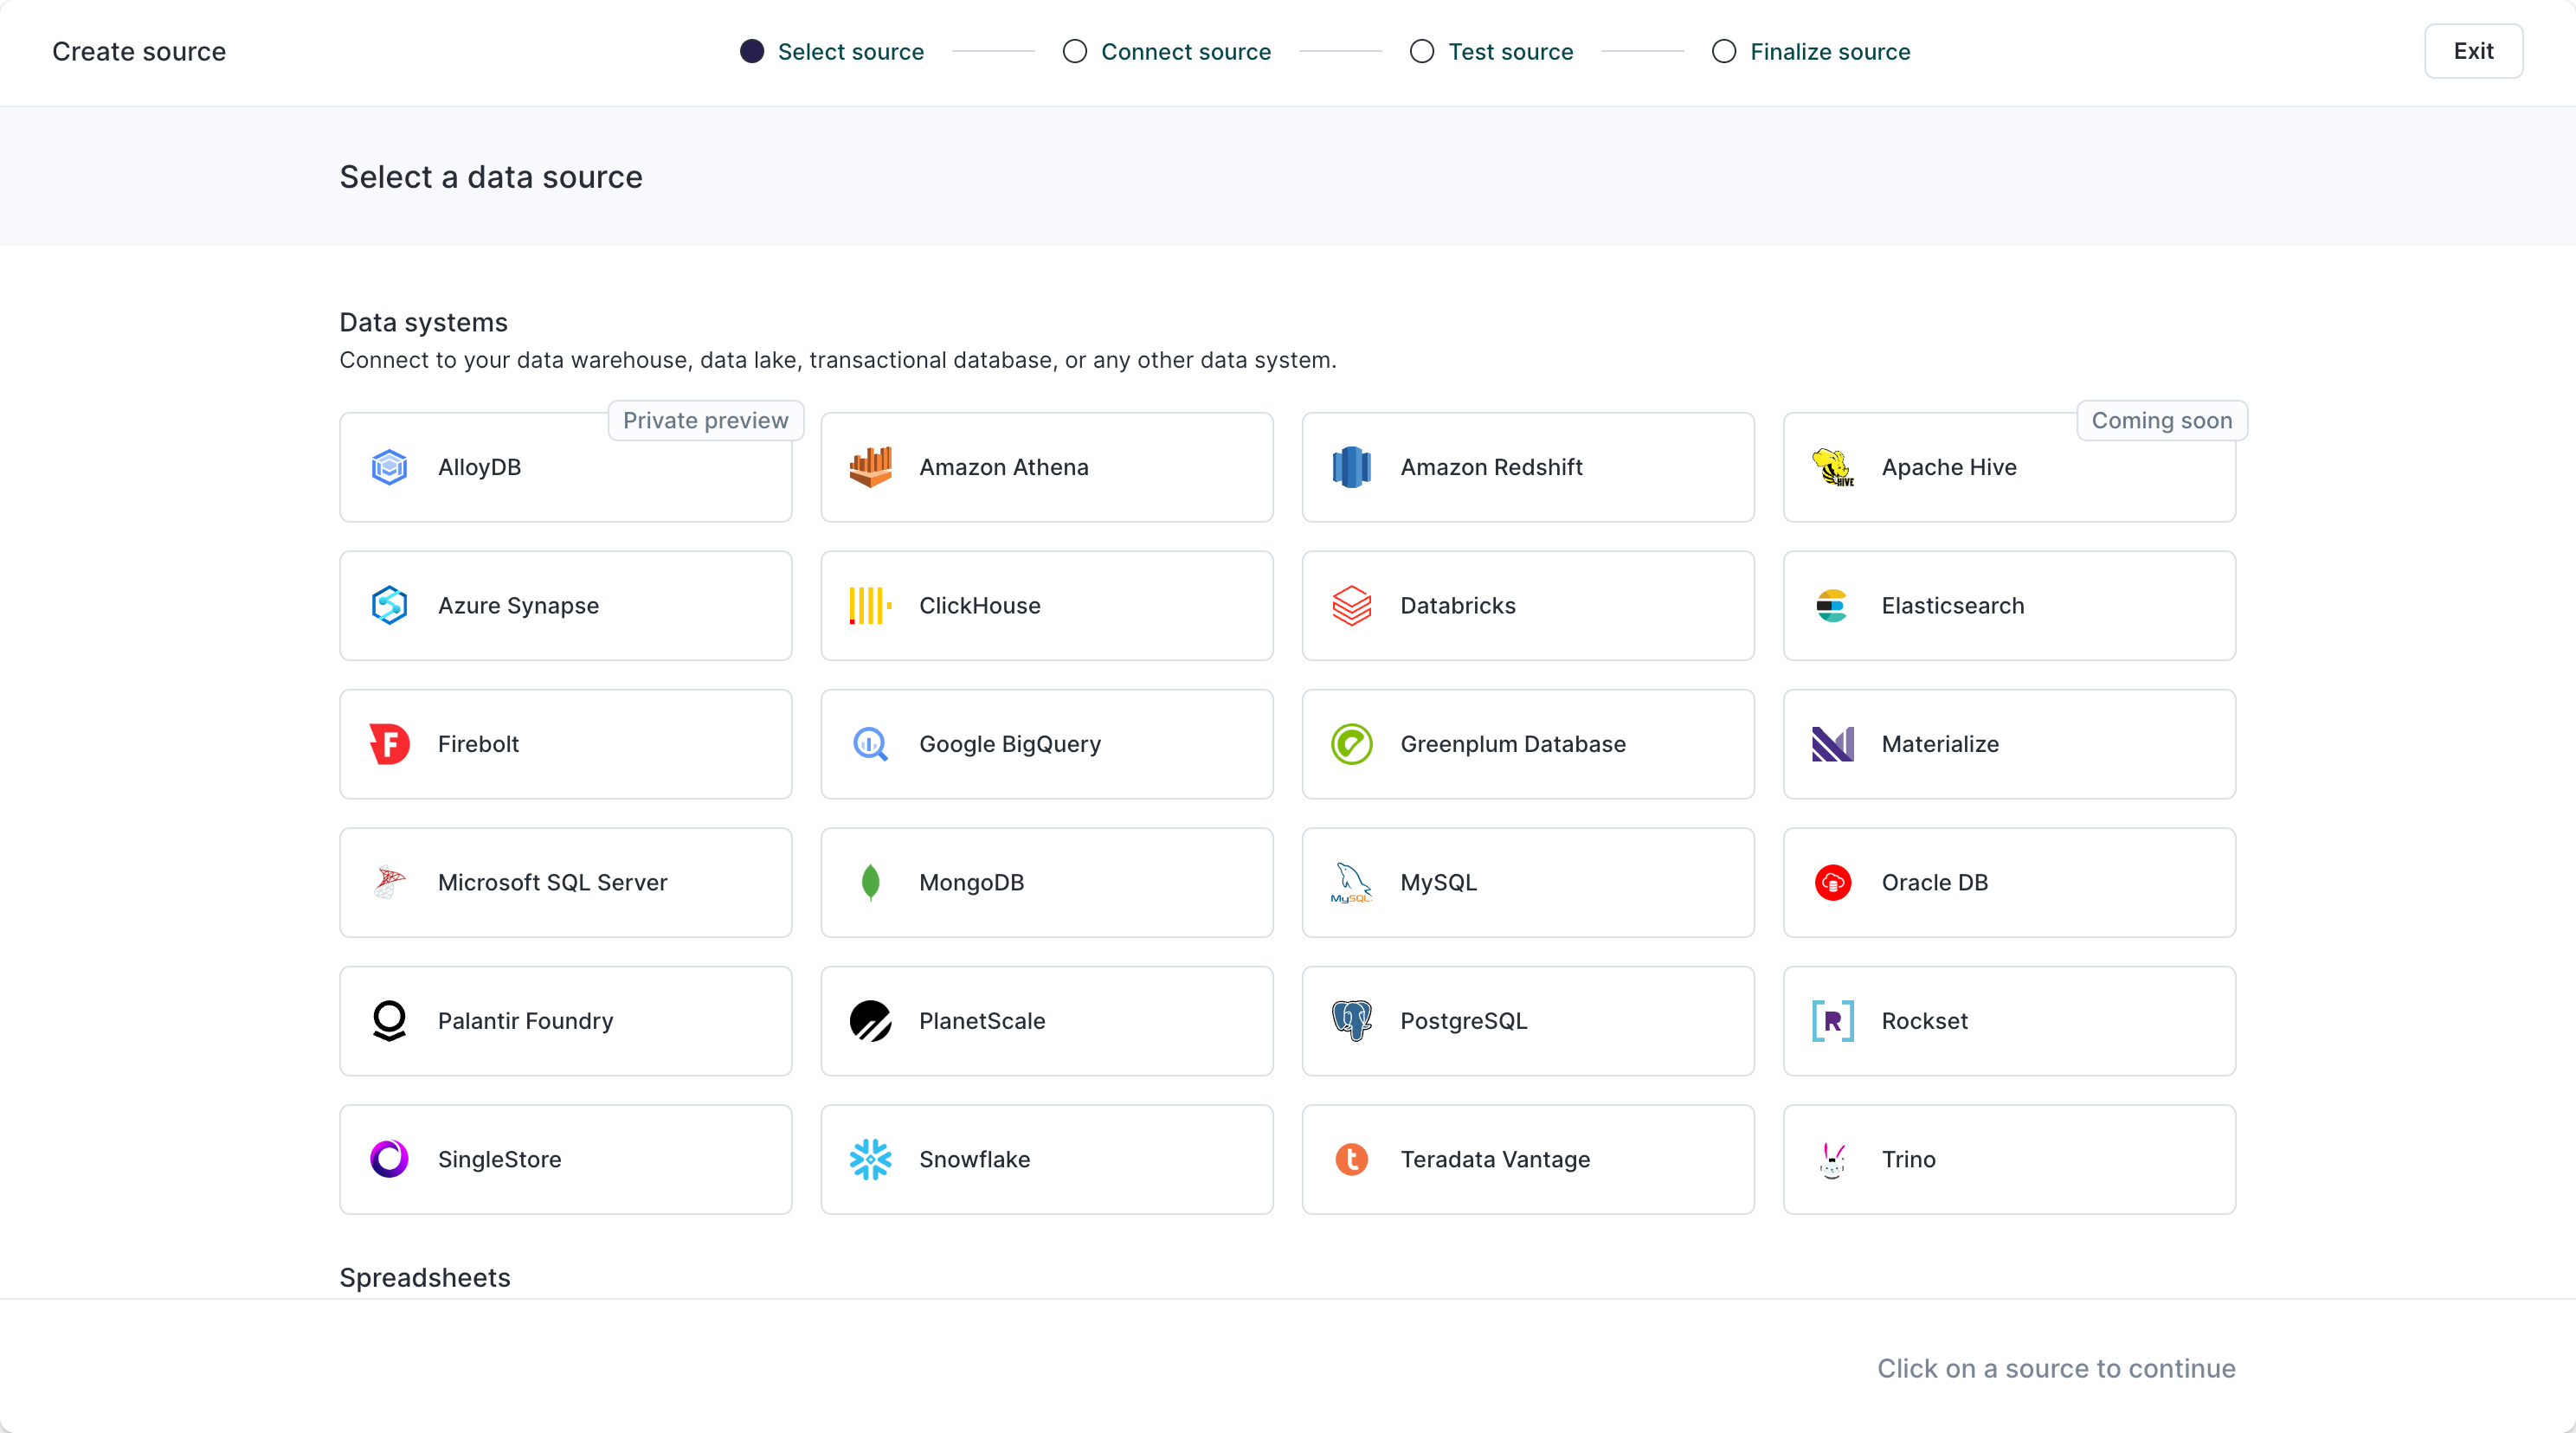
Task: Select the Finalize source step circle
Action: 1724,51
